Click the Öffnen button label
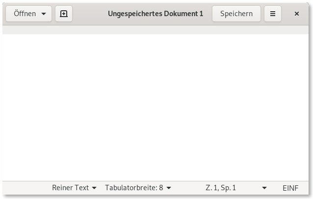Viewport: 313px width, 199px height. [x=25, y=14]
